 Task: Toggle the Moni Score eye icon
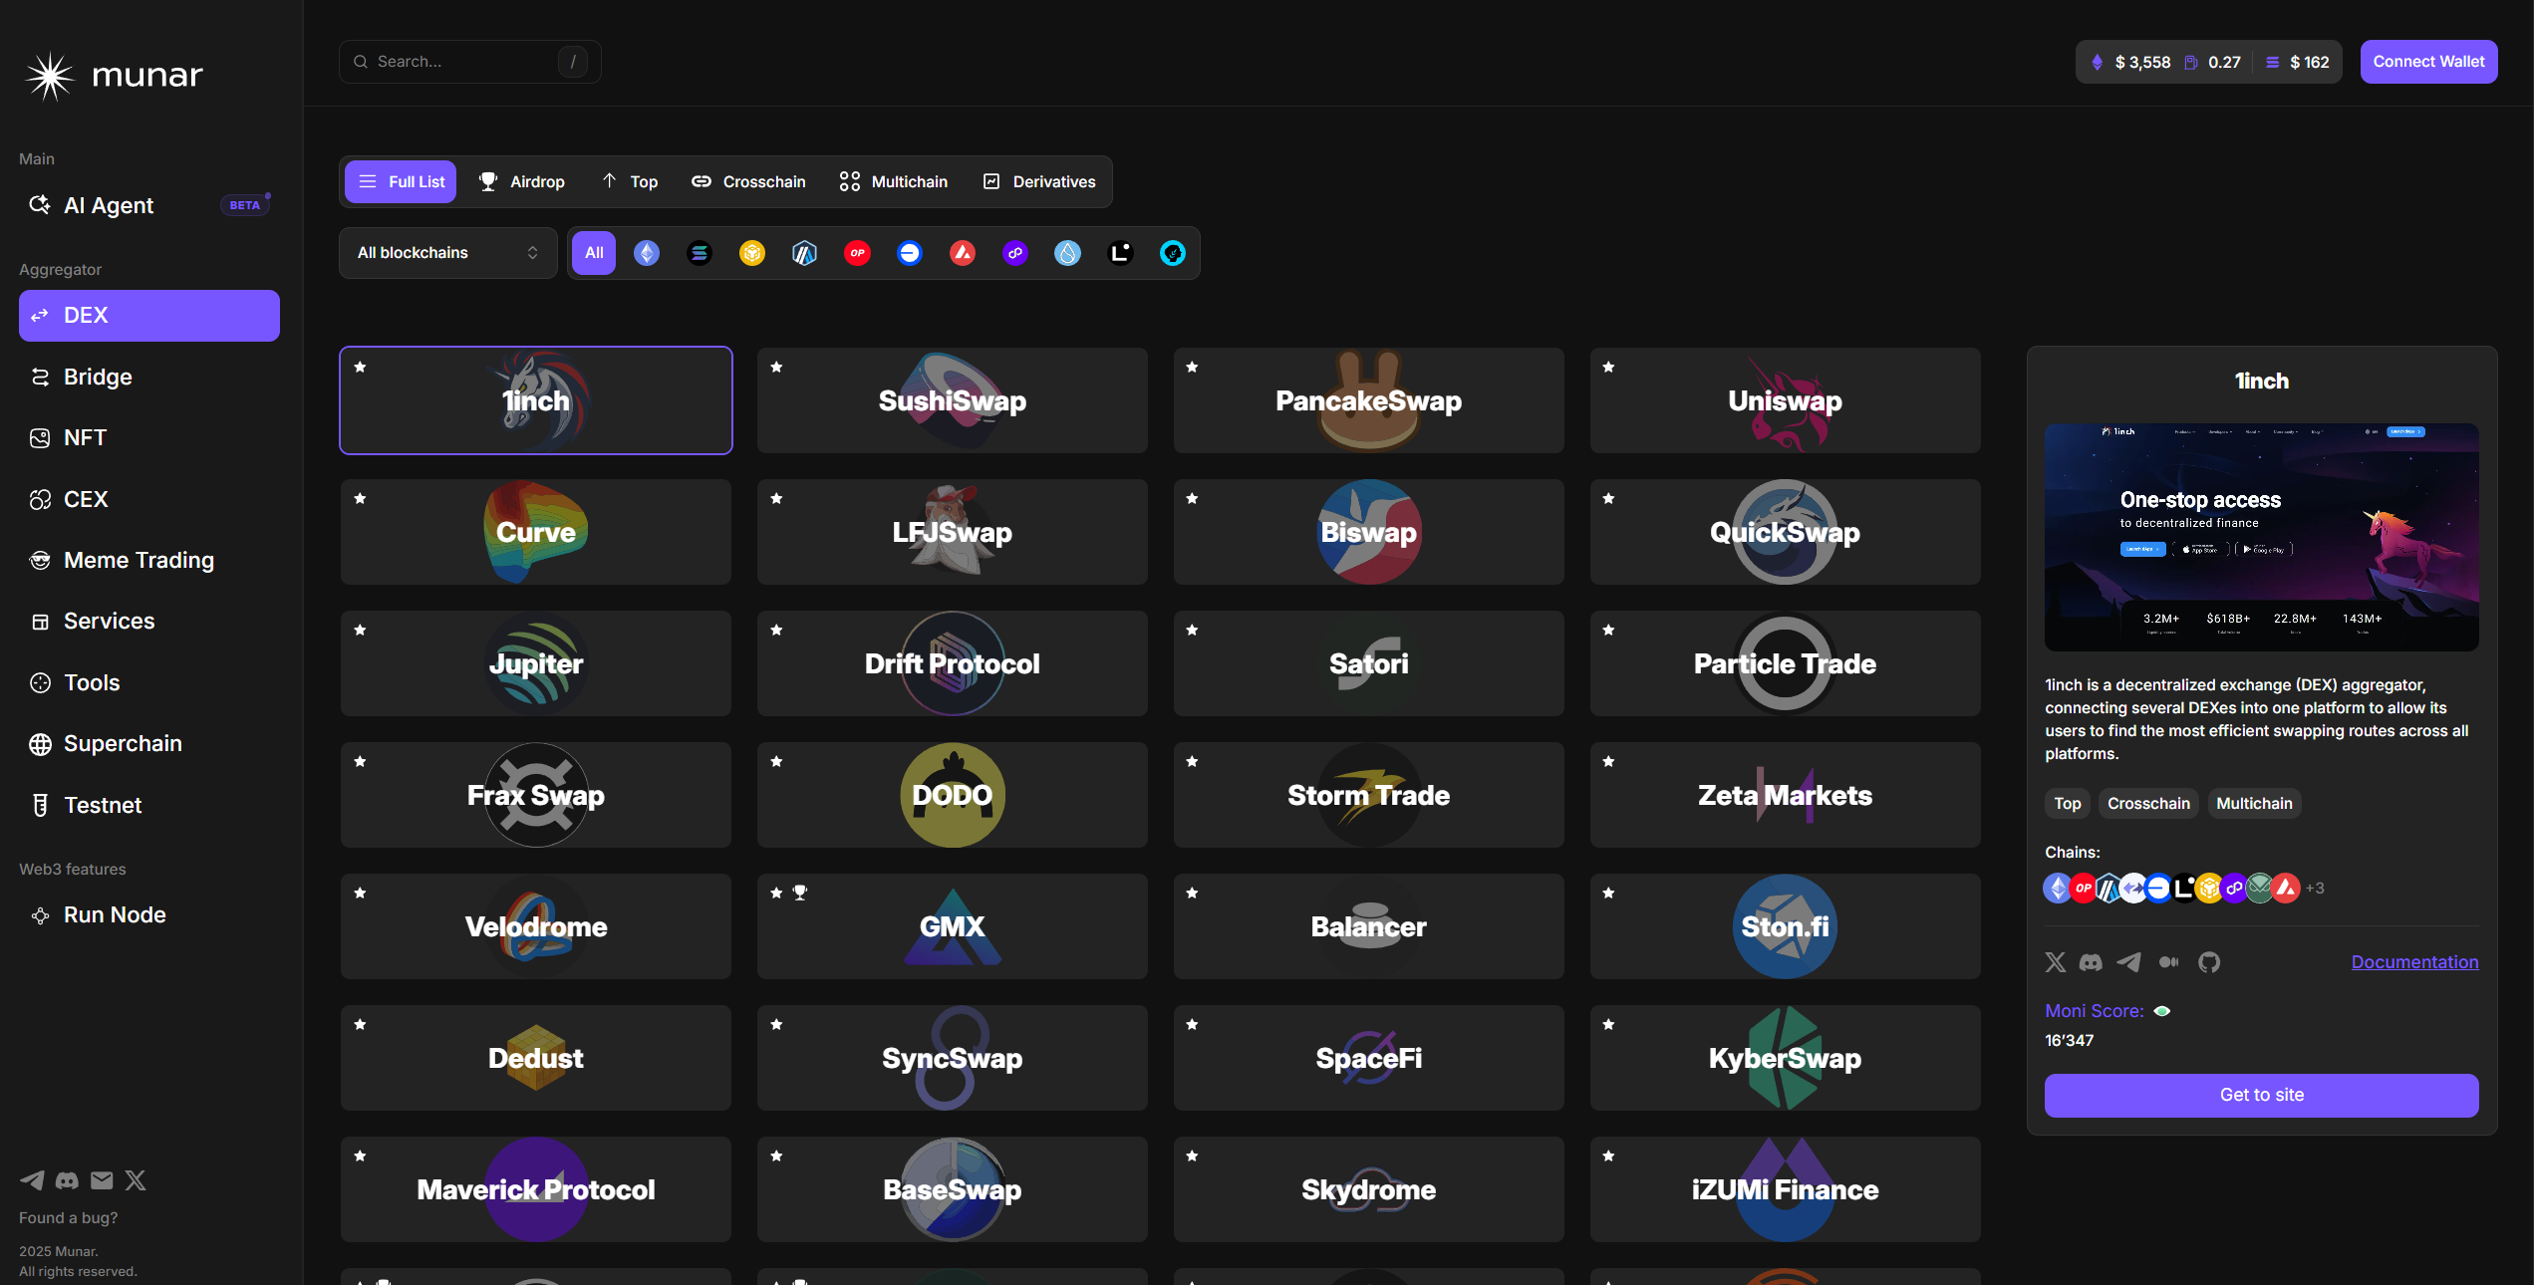(2162, 1011)
